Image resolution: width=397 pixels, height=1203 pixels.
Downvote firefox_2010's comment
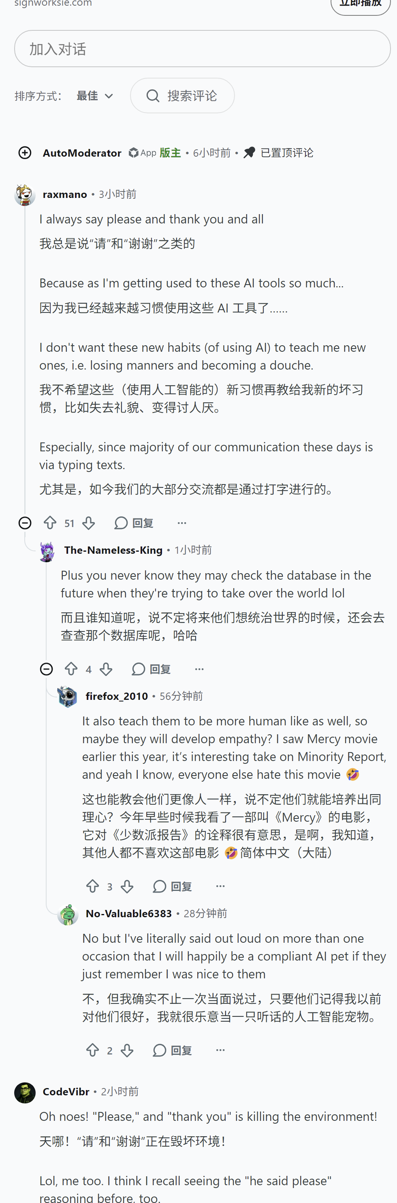(x=127, y=886)
